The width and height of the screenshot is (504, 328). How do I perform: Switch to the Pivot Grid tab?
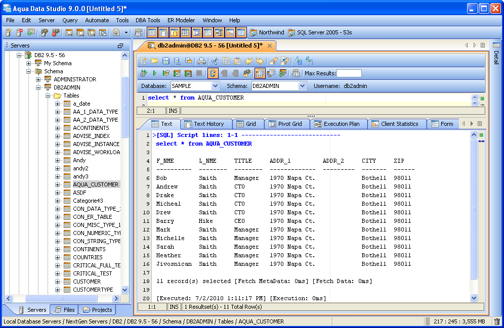(285, 124)
